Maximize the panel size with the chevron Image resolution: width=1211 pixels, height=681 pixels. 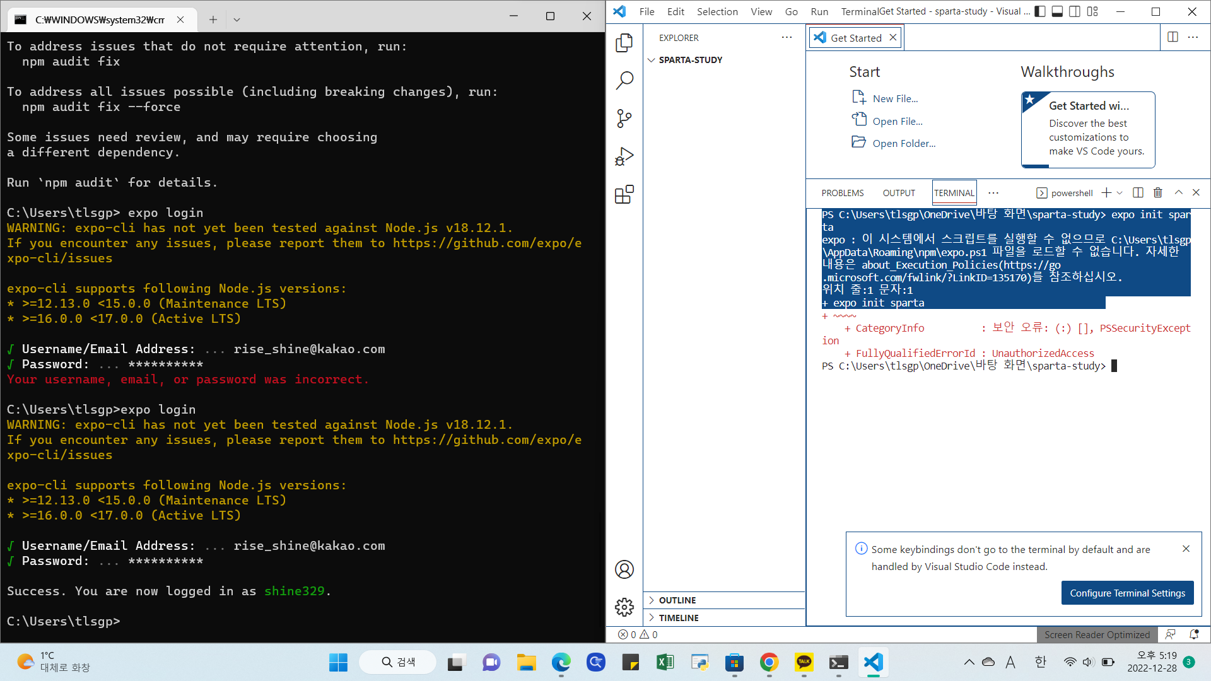[1178, 192]
